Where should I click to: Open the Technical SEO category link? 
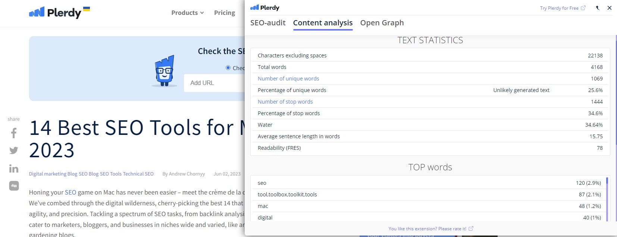pyautogui.click(x=138, y=174)
